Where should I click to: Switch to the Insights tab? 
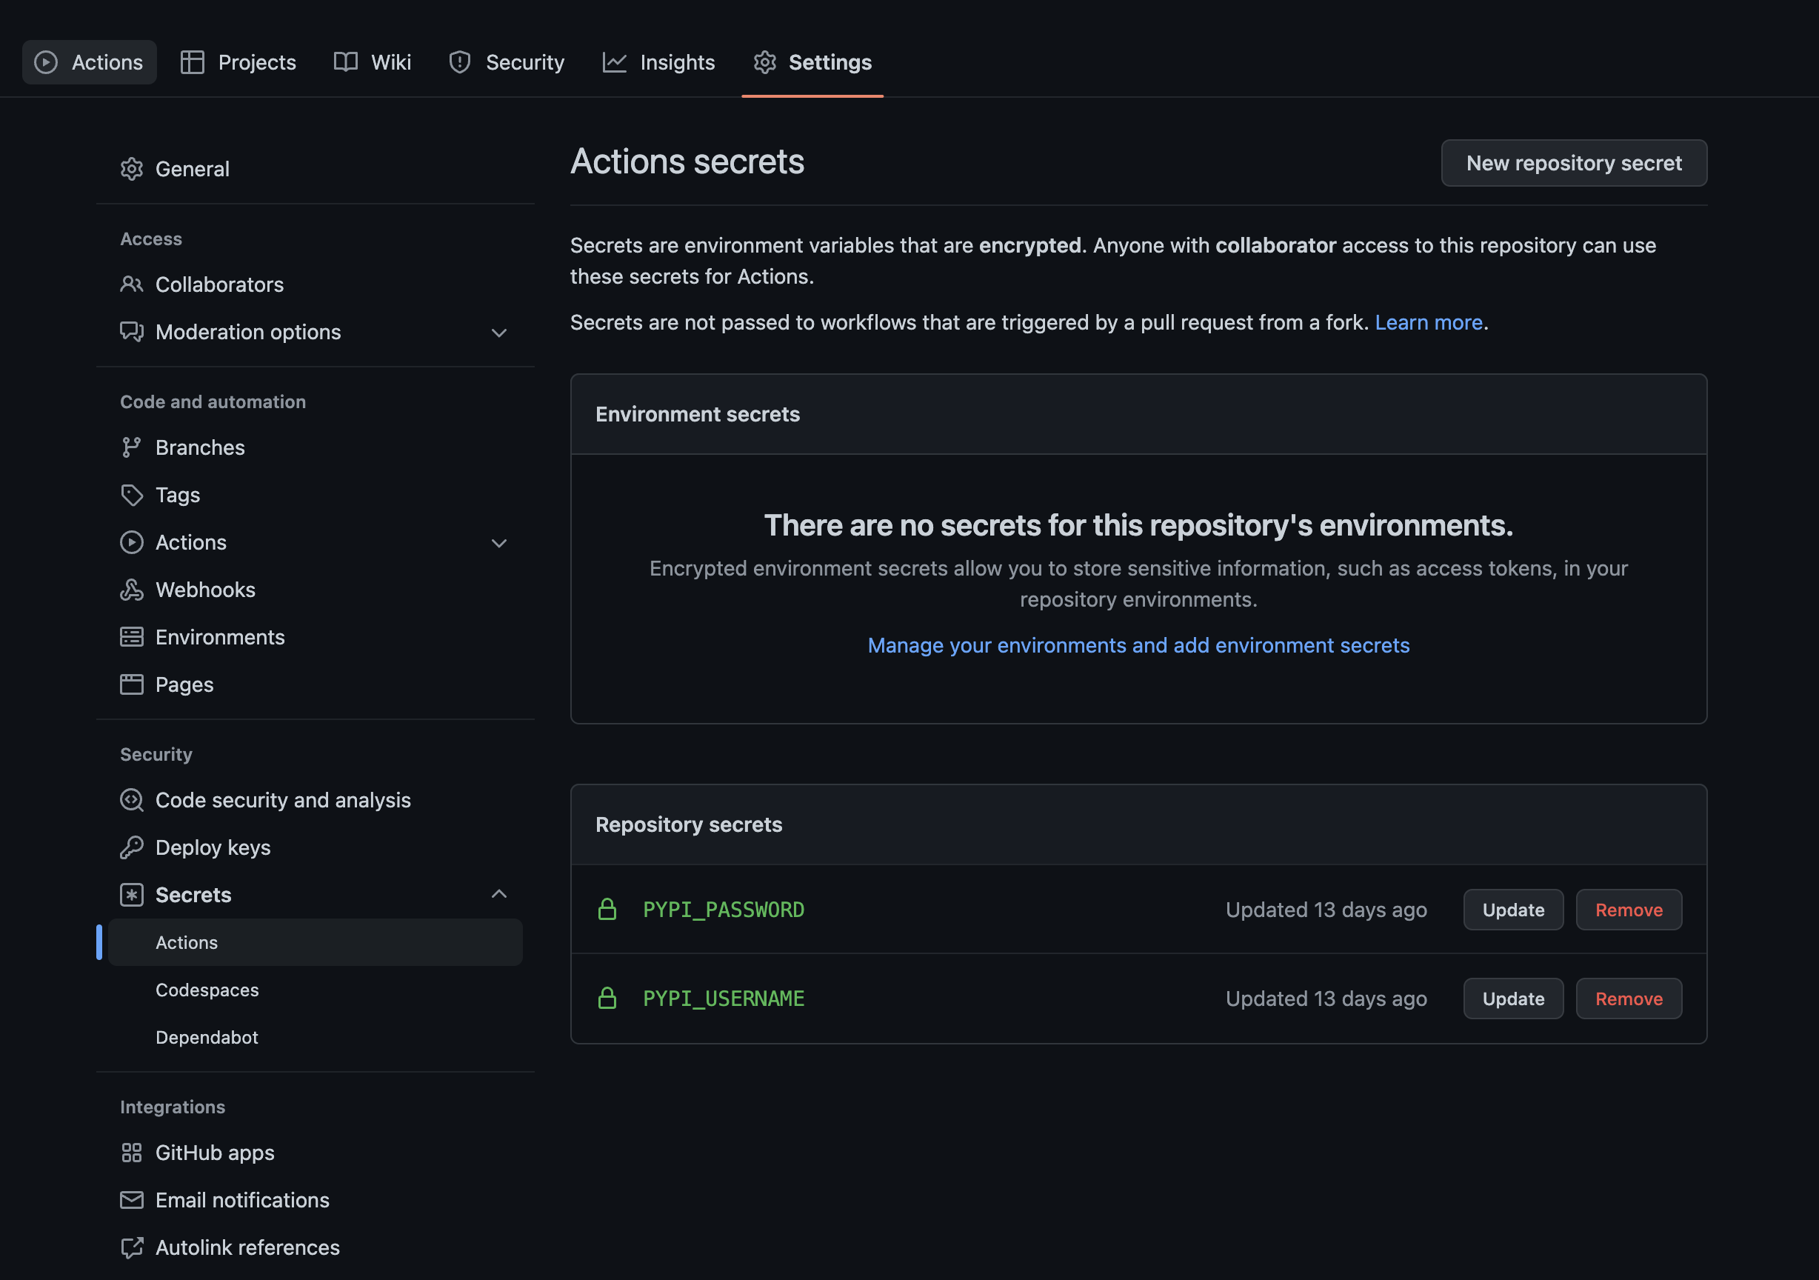[x=659, y=63]
